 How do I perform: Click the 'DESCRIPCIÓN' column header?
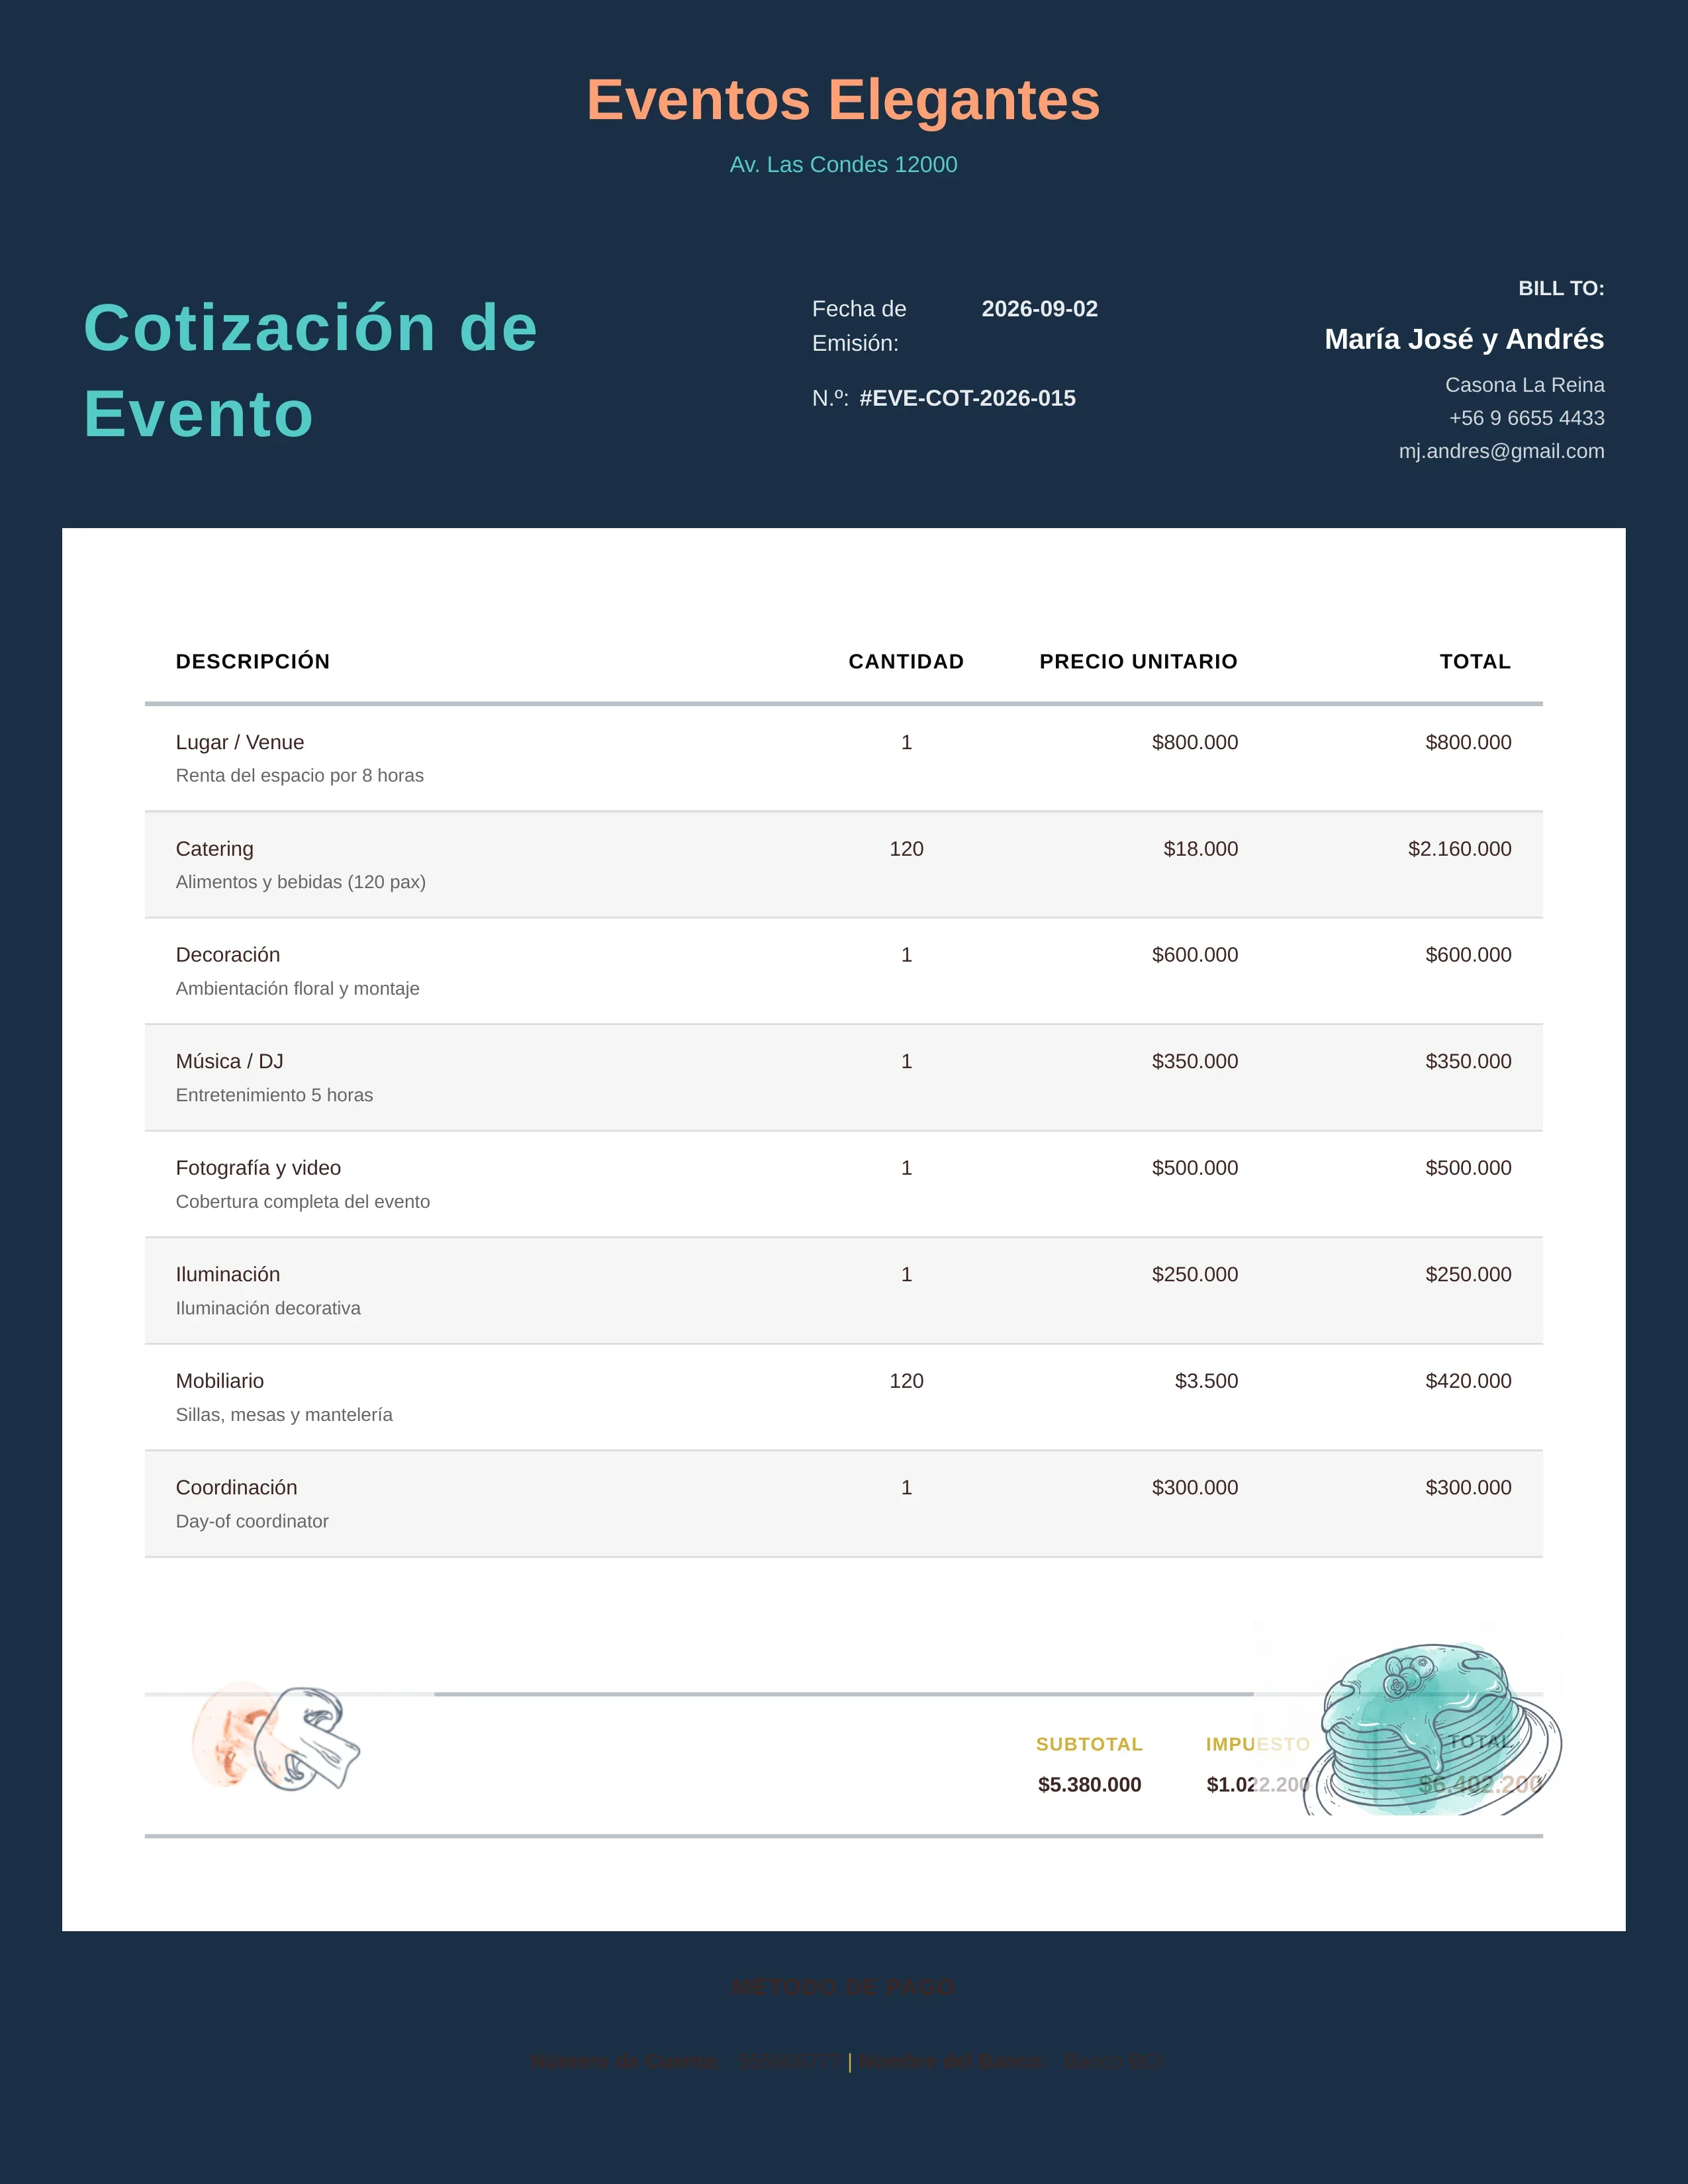pyautogui.click(x=253, y=661)
